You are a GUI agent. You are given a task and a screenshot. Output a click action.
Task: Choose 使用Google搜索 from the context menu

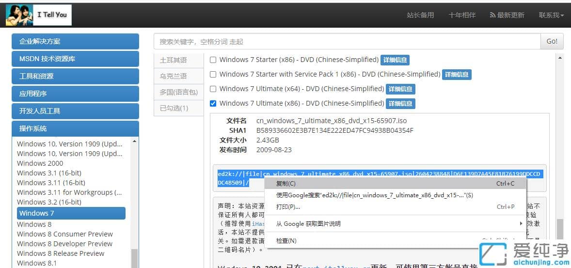396,195
